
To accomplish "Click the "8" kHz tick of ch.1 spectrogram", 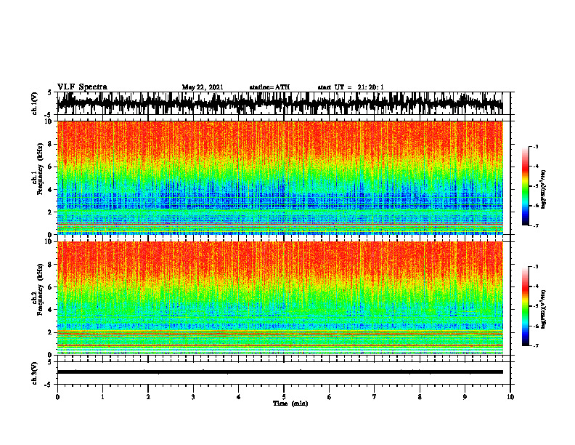I will (x=50, y=144).
